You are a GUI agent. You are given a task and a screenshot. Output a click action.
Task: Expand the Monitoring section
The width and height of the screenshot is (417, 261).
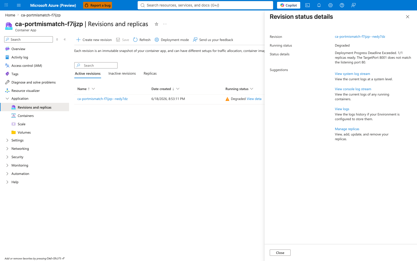(7, 165)
